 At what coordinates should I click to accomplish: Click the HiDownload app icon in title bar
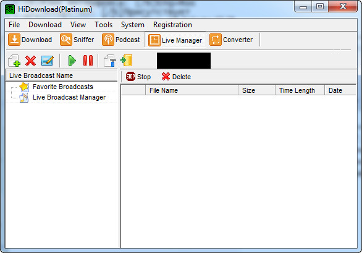click(10, 9)
